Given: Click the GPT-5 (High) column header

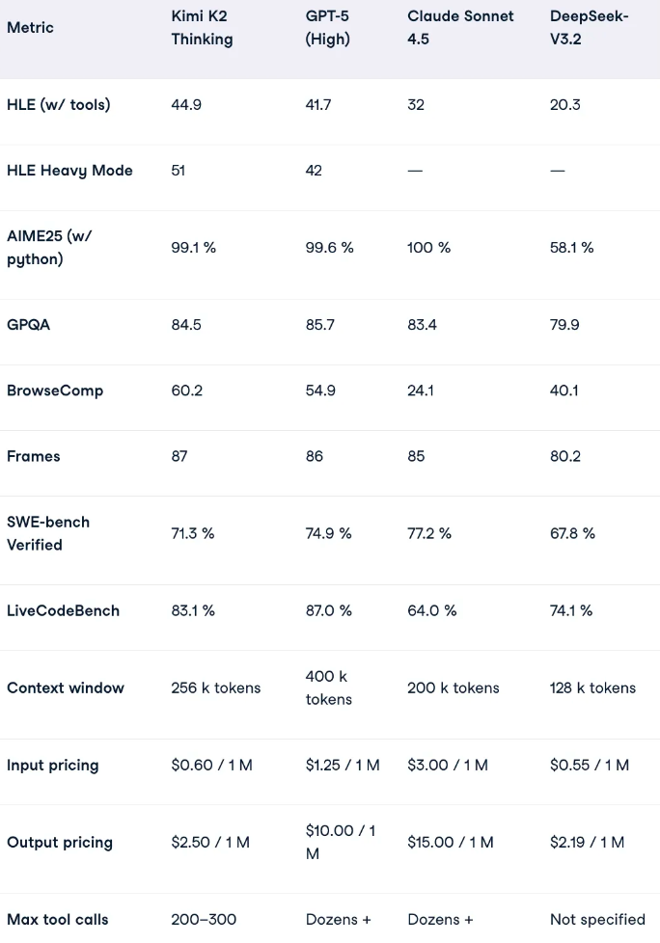Looking at the screenshot, I should click(x=327, y=28).
